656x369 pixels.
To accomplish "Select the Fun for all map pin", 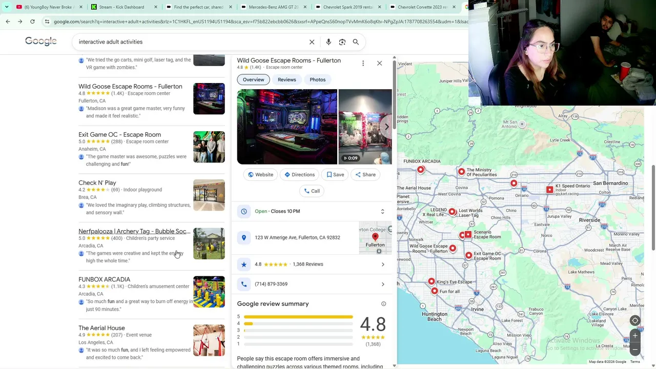I will click(435, 291).
